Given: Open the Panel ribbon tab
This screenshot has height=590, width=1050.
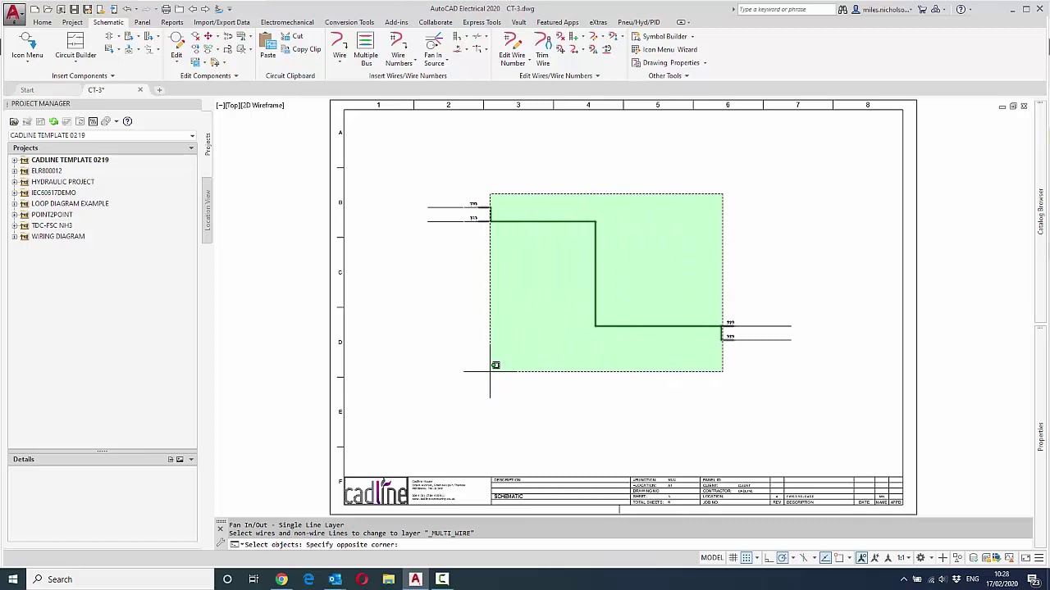Looking at the screenshot, I should 142,22.
